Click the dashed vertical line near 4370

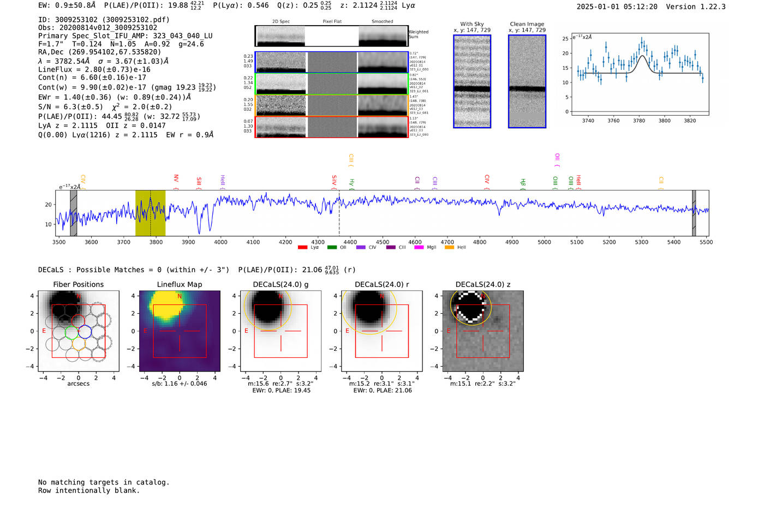point(339,213)
